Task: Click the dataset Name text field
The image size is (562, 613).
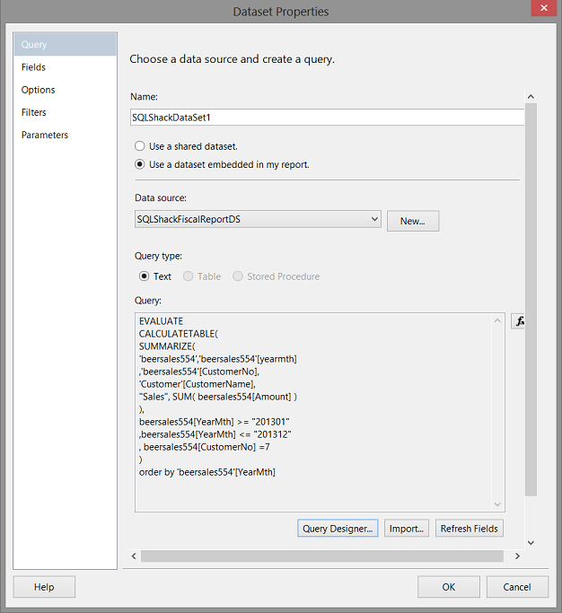Action: [327, 117]
